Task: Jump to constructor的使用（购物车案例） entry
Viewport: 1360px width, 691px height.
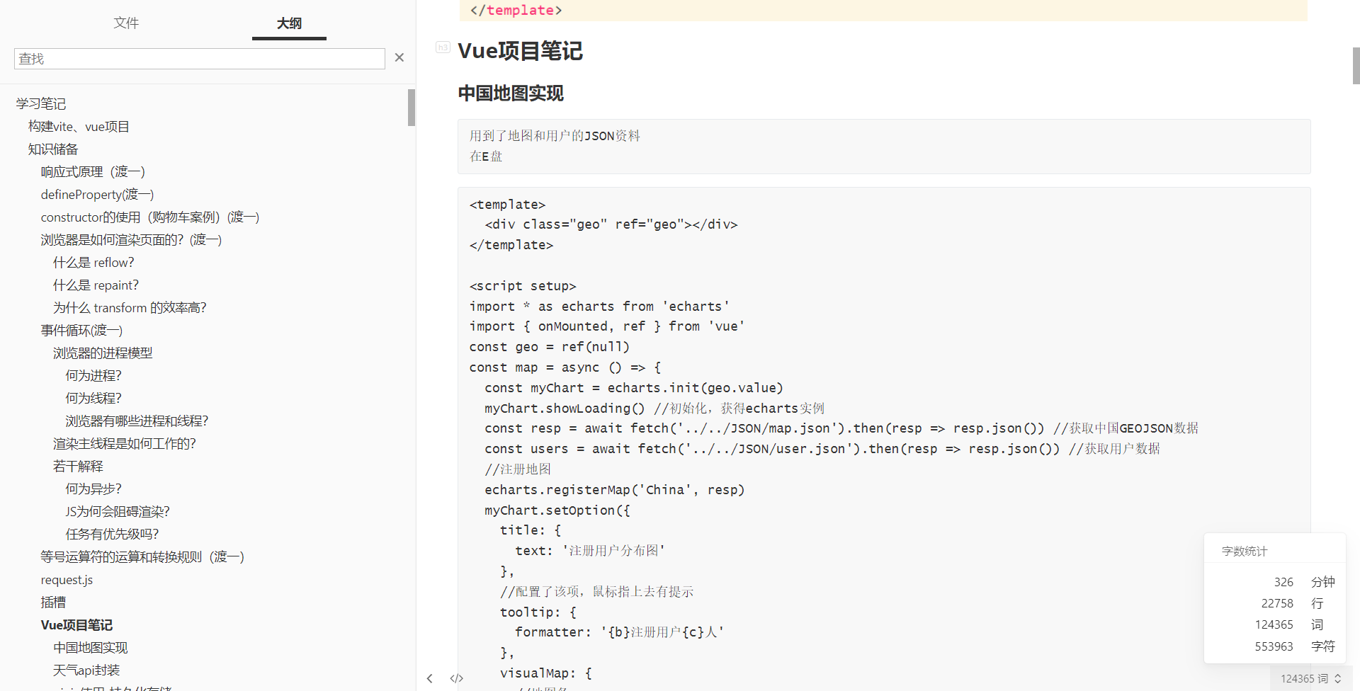Action: [150, 217]
